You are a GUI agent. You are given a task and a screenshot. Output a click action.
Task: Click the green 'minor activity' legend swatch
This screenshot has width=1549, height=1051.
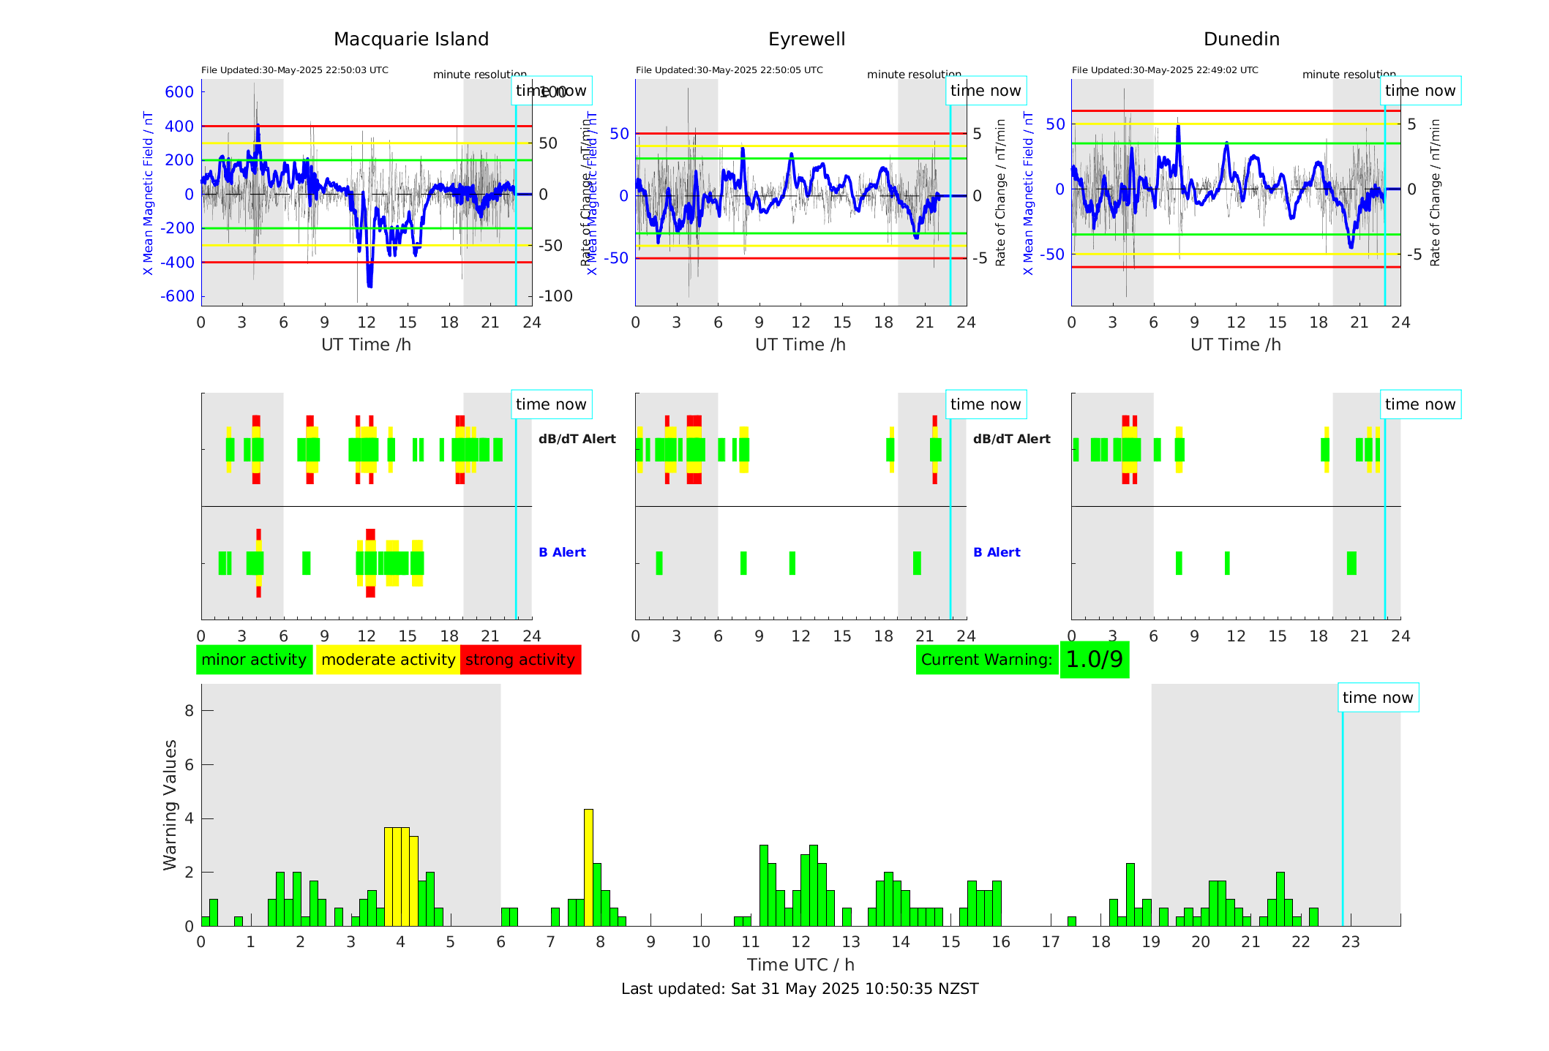pos(254,660)
